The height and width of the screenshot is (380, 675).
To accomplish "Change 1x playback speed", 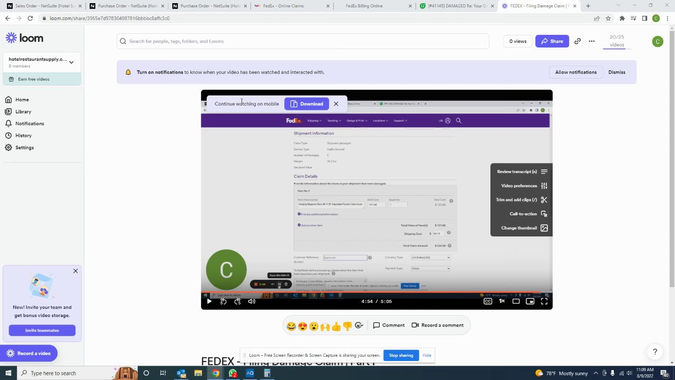I will pos(502,301).
